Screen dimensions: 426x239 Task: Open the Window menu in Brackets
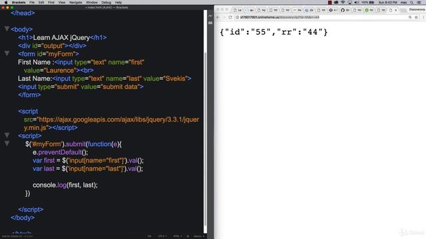(92, 2)
